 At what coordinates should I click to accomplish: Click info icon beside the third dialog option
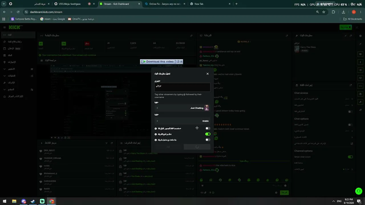click(156, 140)
